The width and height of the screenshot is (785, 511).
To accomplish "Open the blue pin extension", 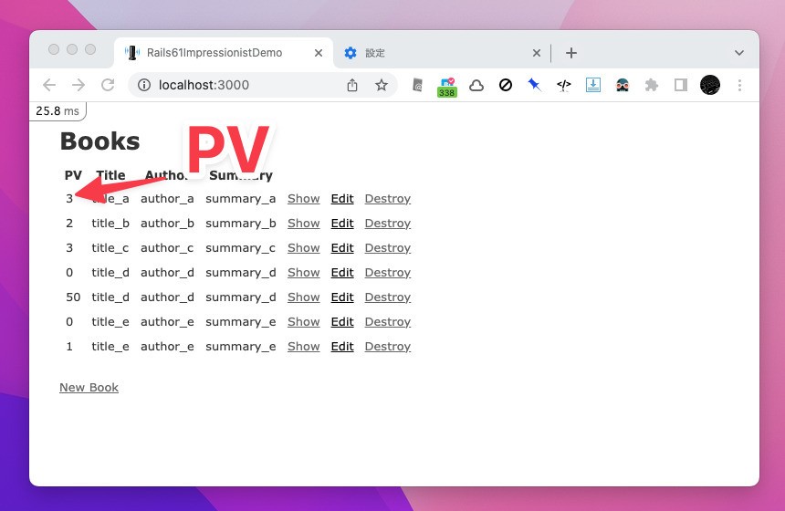I will tap(535, 85).
